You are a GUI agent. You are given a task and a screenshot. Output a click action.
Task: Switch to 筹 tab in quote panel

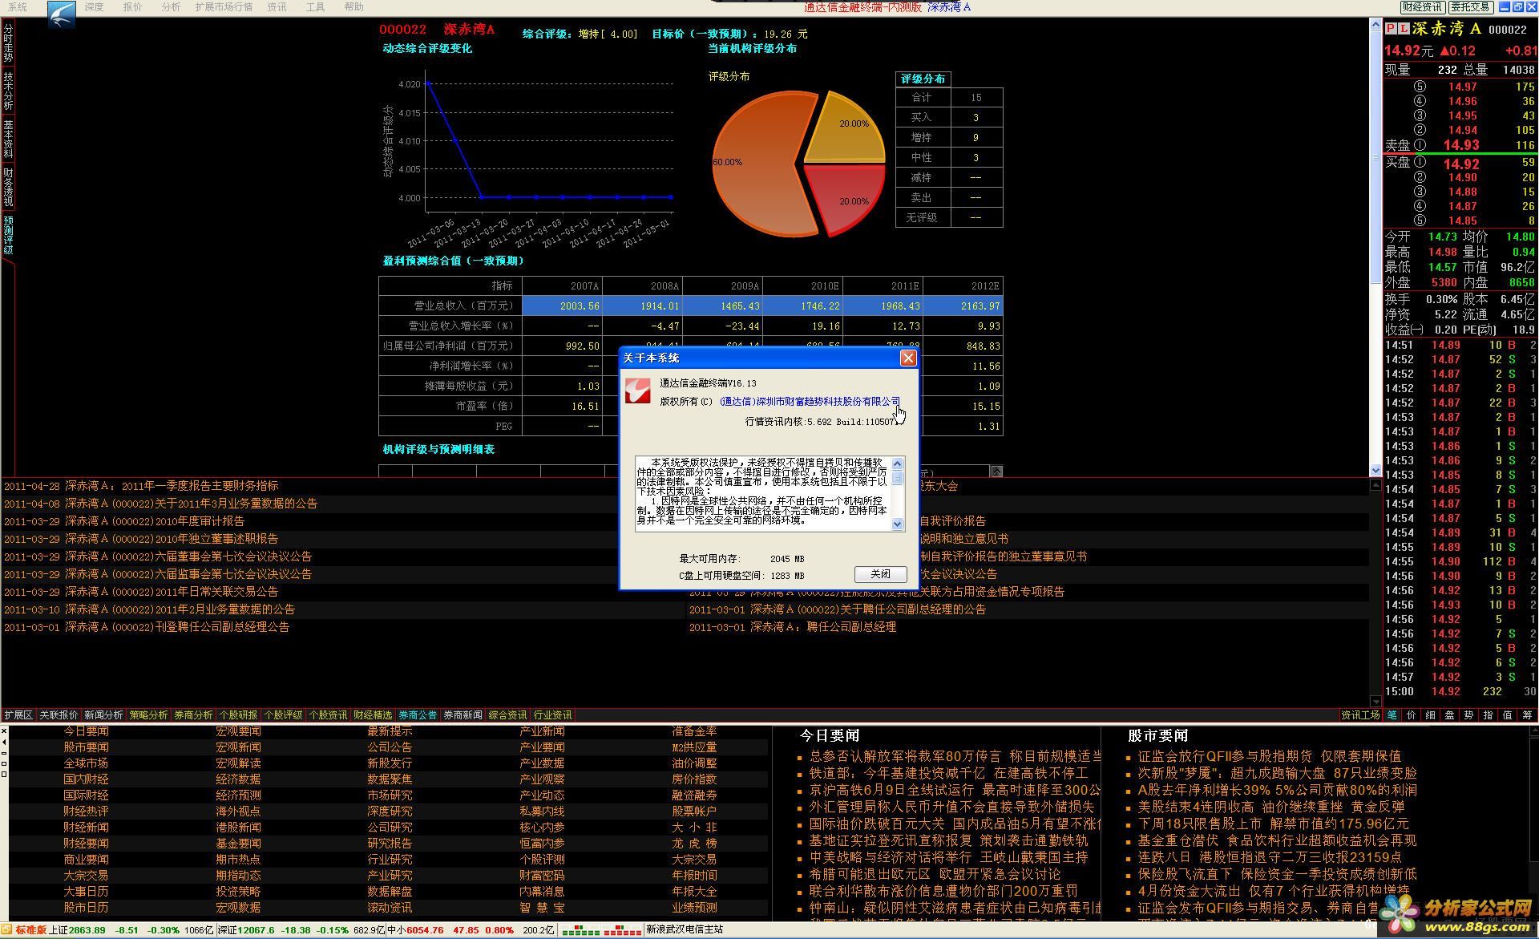[1527, 715]
